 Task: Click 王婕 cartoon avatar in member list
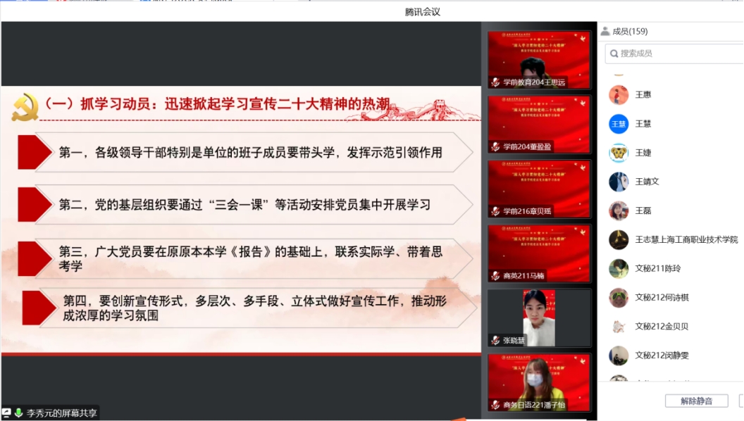pyautogui.click(x=619, y=153)
